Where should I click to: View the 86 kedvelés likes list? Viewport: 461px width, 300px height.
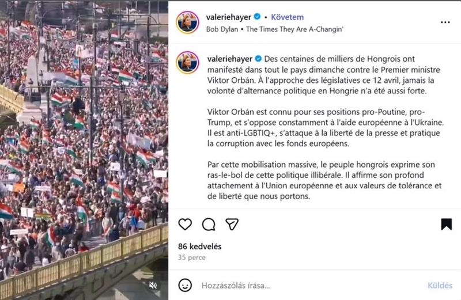(199, 246)
